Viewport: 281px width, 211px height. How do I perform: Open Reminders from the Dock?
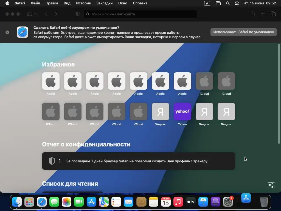point(116,202)
